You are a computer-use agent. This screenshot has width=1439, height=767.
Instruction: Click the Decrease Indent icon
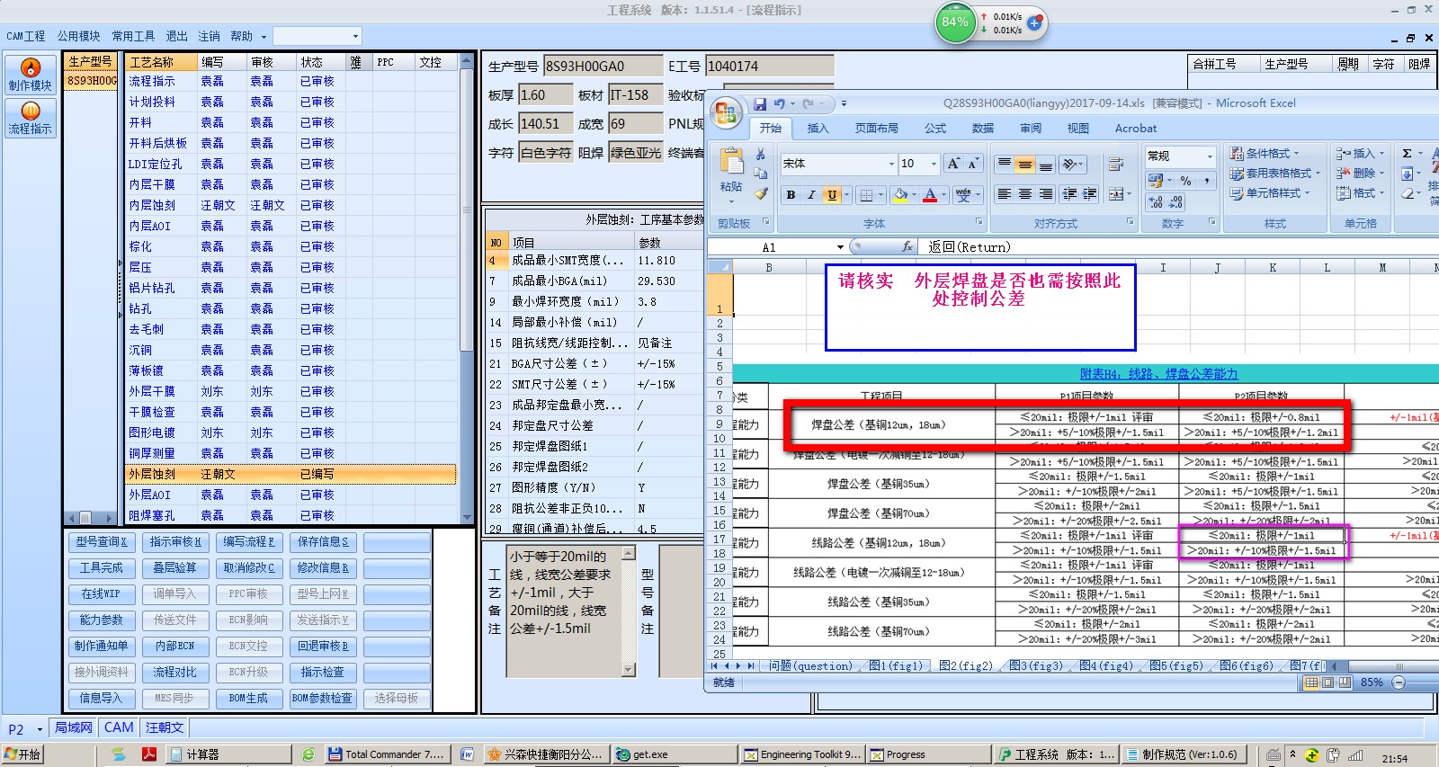[x=1069, y=194]
